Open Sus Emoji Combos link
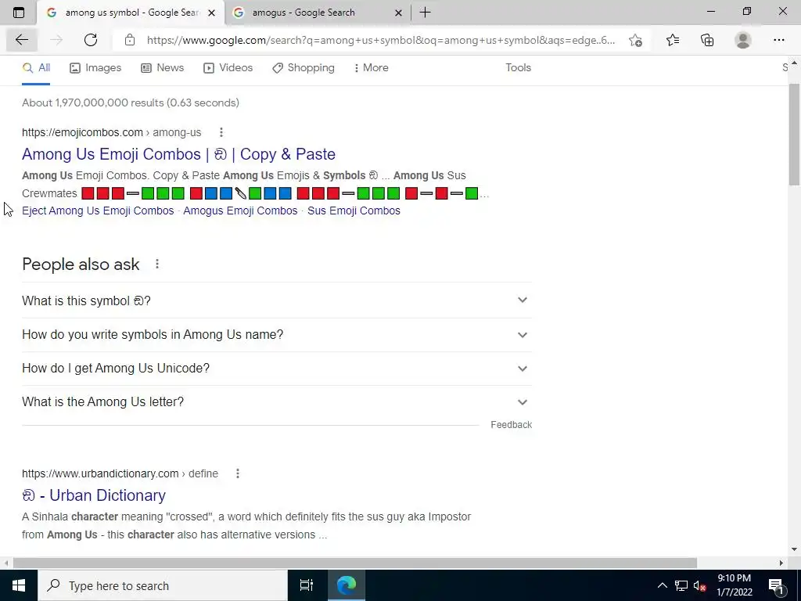This screenshot has width=801, height=601. click(354, 211)
